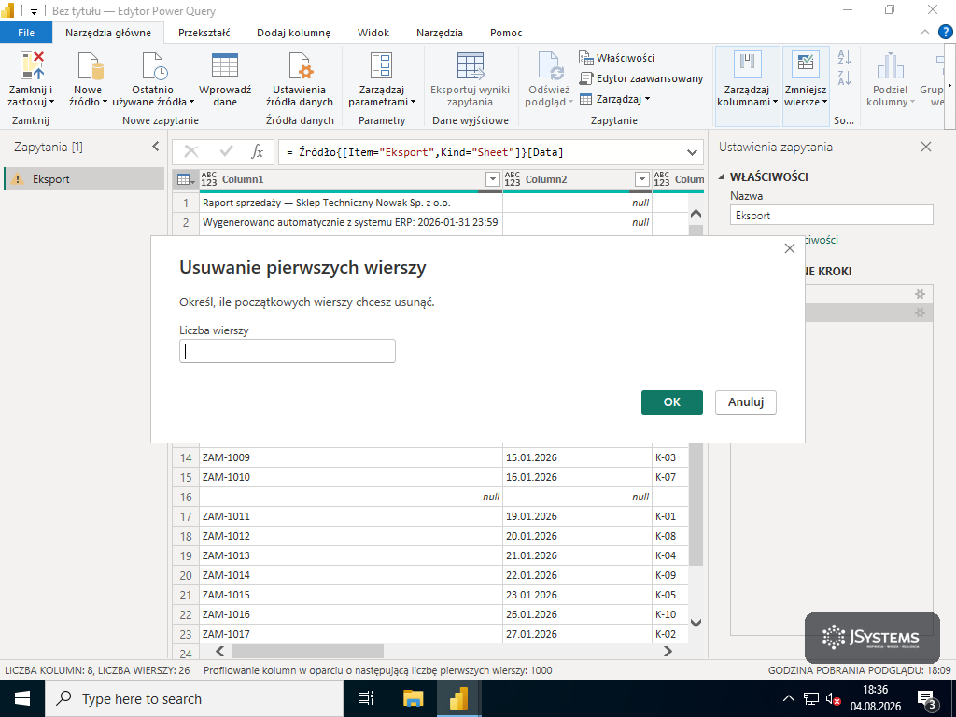Expand the formula bar chevron

click(x=692, y=152)
